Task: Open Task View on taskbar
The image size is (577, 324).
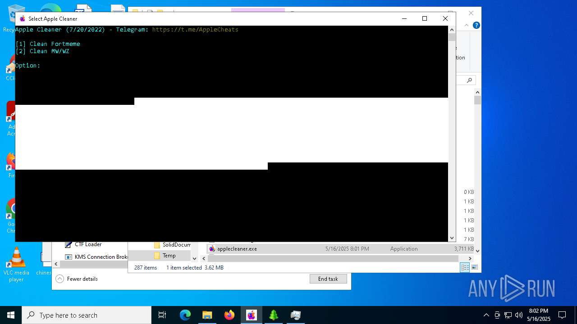Action: pyautogui.click(x=162, y=315)
